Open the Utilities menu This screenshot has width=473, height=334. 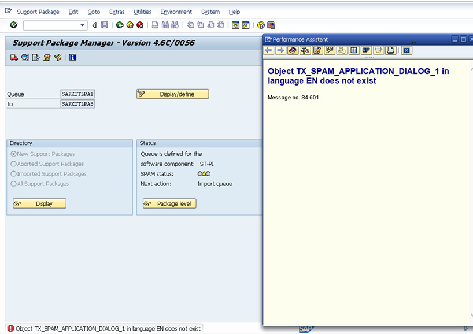(x=142, y=12)
